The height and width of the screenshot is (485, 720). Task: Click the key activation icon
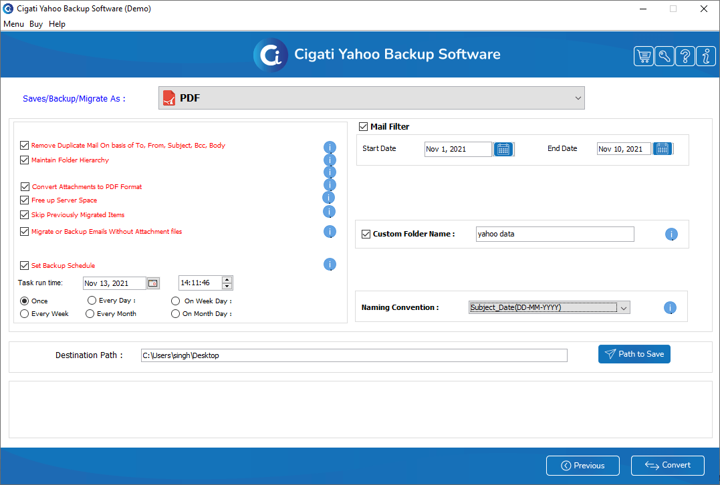(665, 56)
